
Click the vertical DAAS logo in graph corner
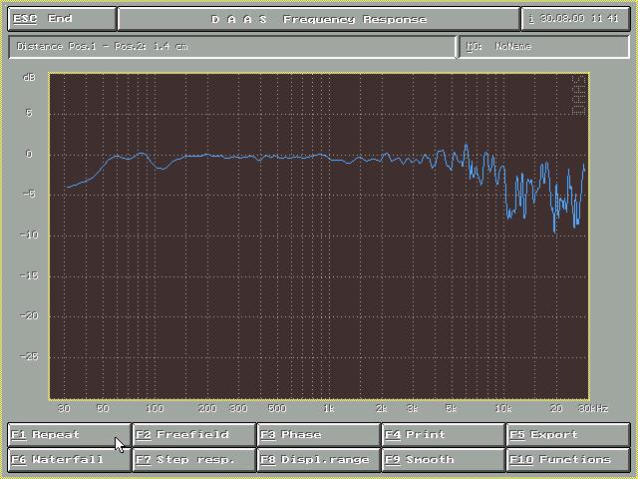click(577, 95)
